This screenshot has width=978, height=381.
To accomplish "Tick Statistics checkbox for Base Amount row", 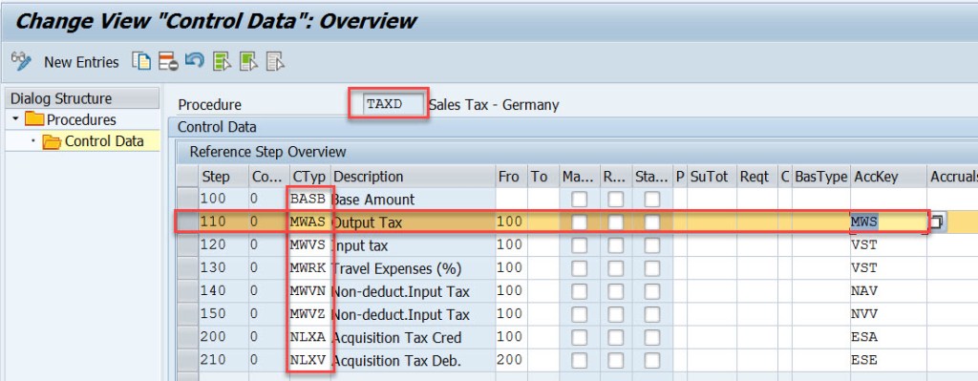I will [651, 200].
